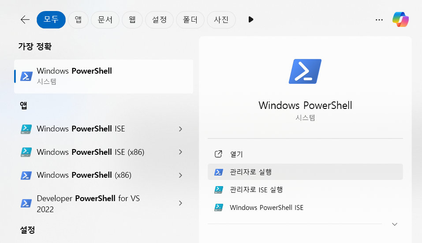Expand more actions with the down chevron
The image size is (422, 243).
pos(395,224)
